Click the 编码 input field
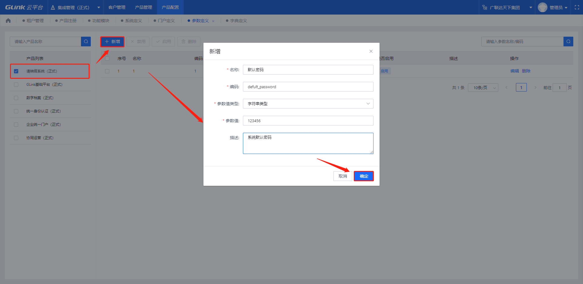This screenshot has width=583, height=284. [308, 87]
